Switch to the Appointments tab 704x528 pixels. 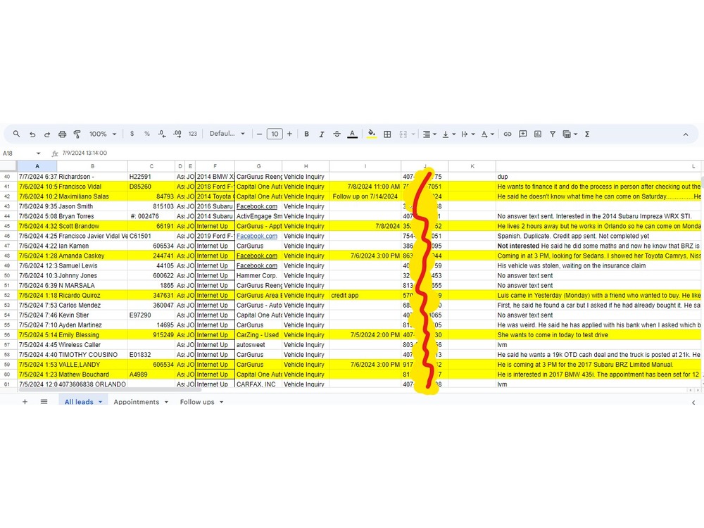(x=136, y=402)
